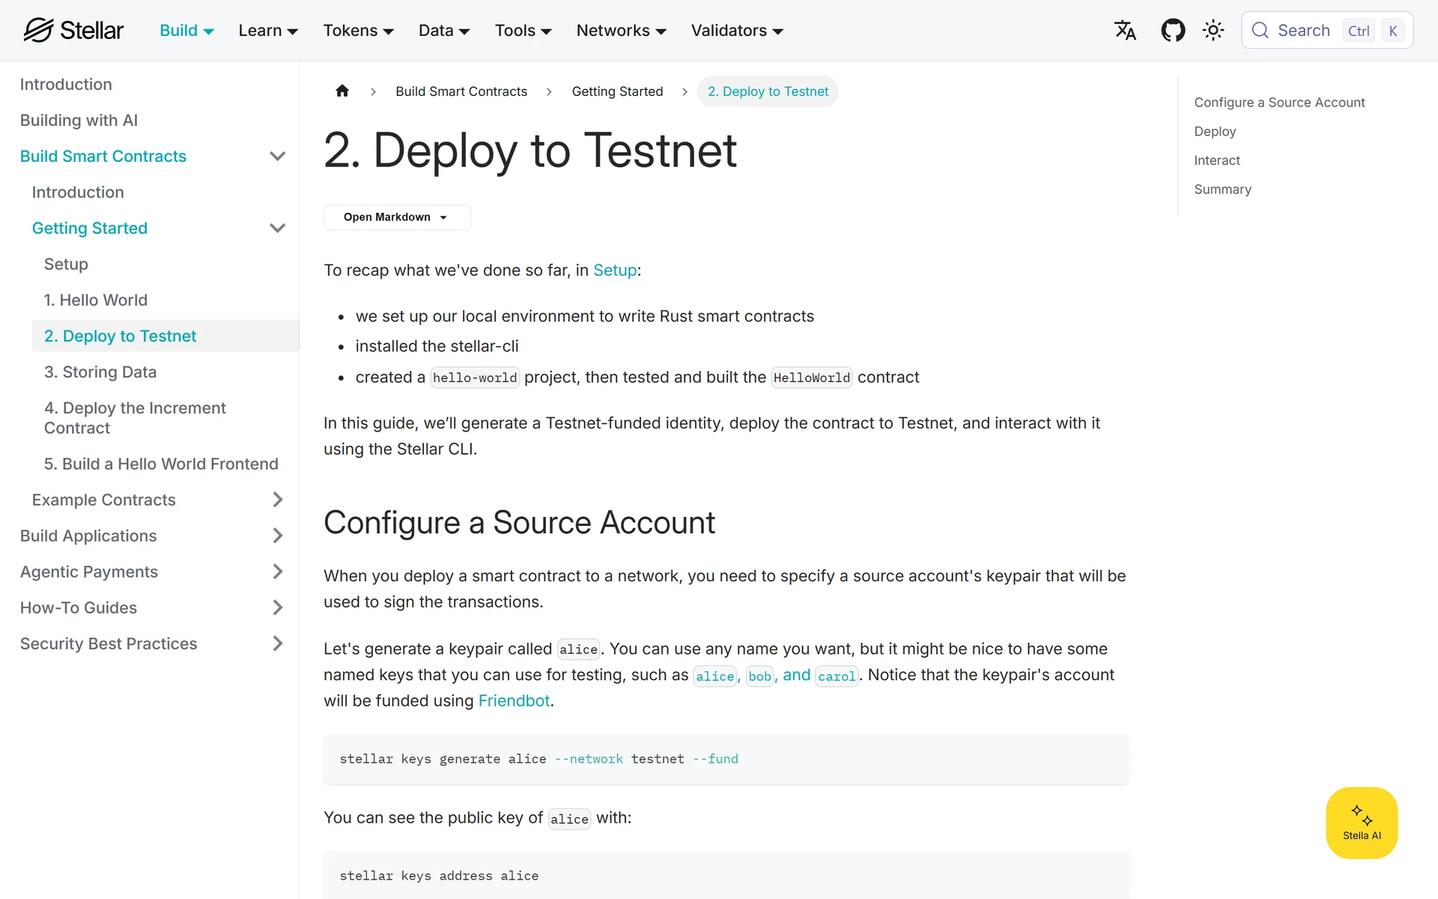Click the alice, bob, carol example link
This screenshot has height=899, width=1438.
tap(776, 675)
